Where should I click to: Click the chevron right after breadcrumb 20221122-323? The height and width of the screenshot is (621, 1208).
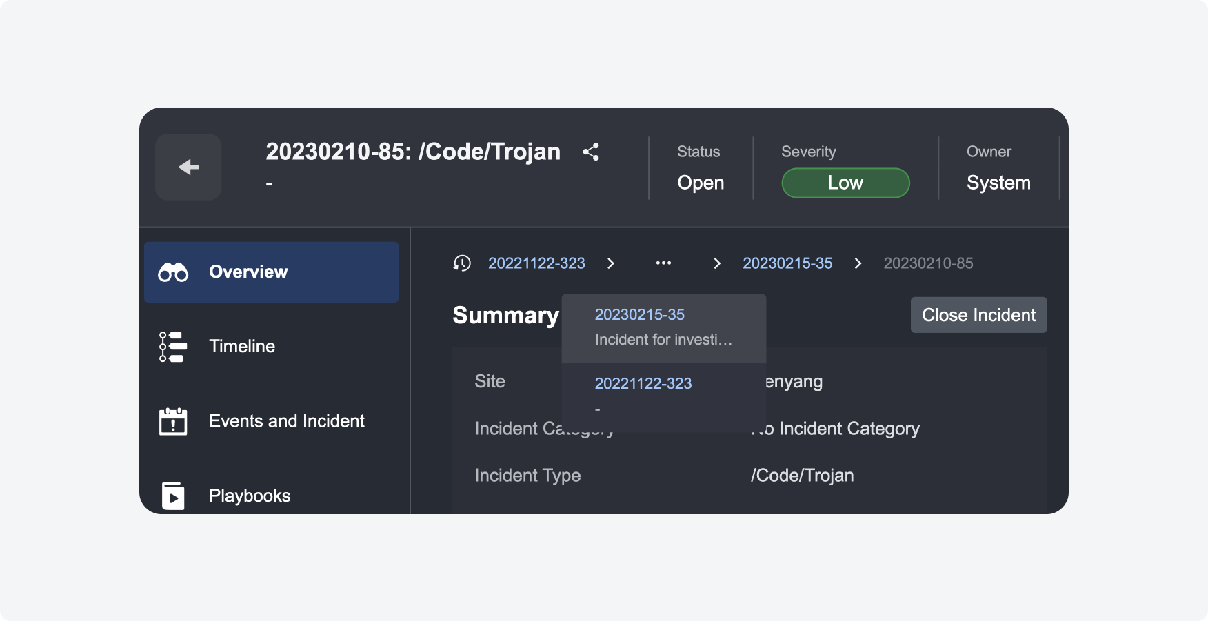point(611,263)
